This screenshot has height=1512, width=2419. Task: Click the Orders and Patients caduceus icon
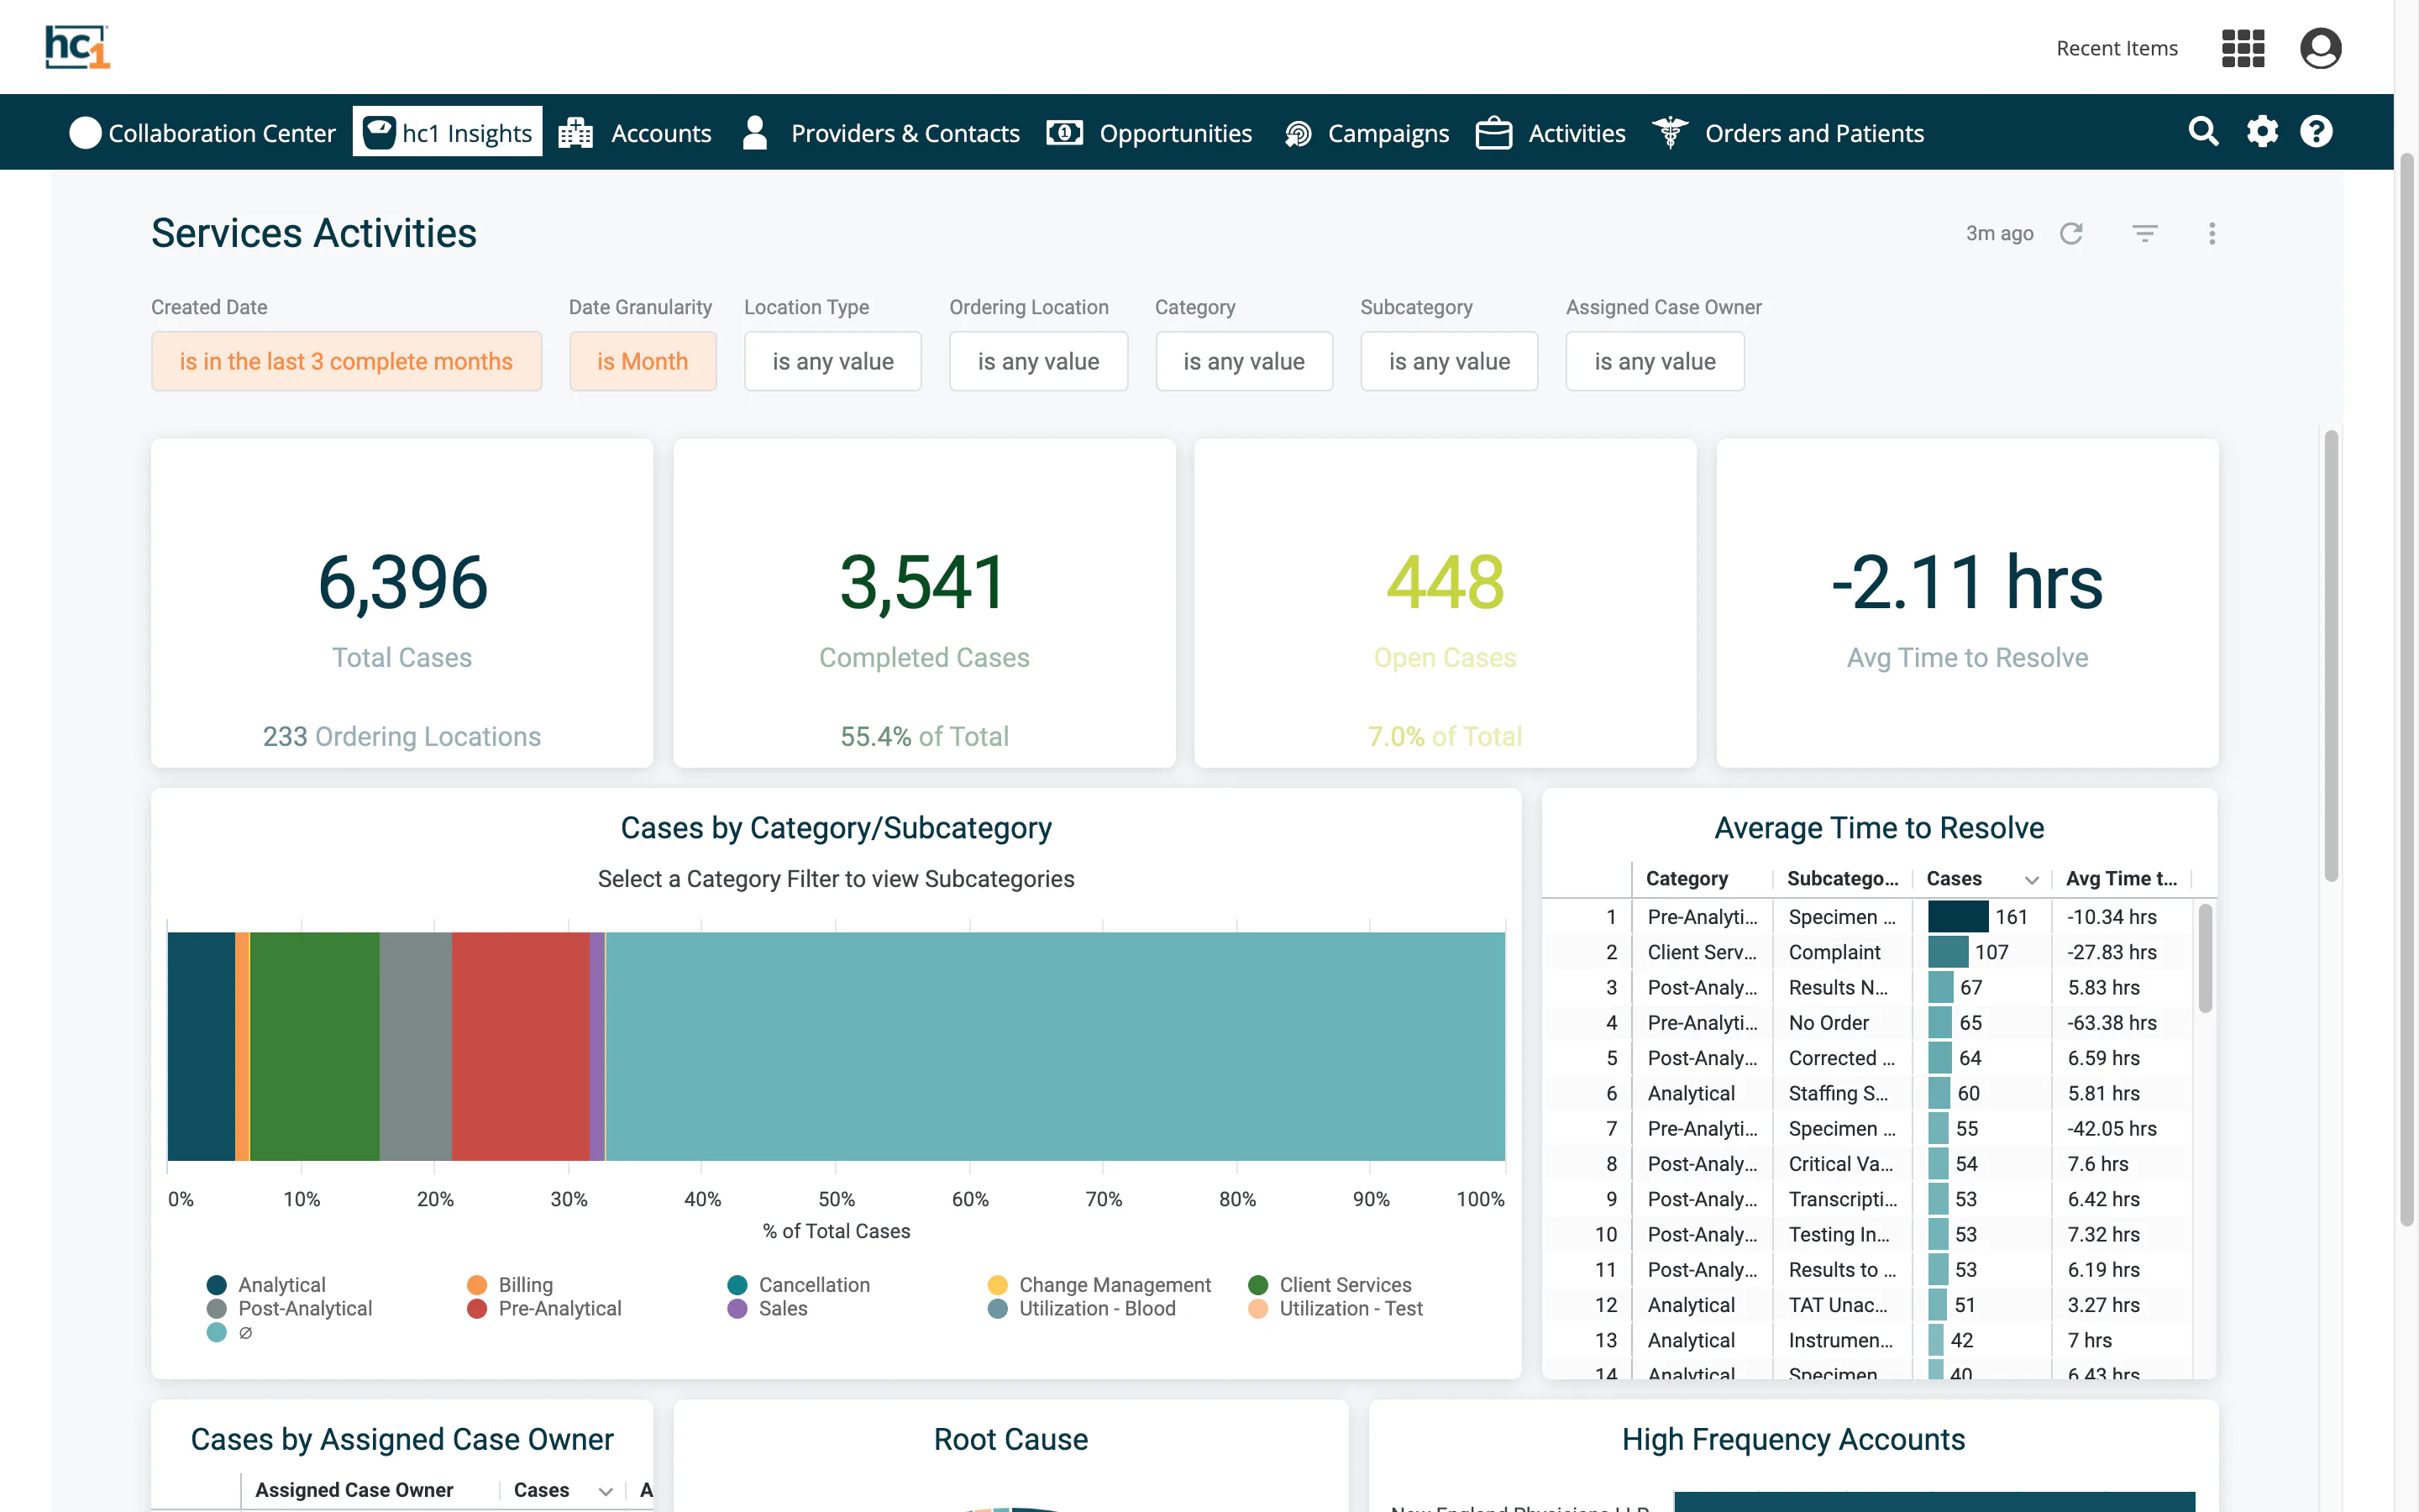pyautogui.click(x=1669, y=132)
